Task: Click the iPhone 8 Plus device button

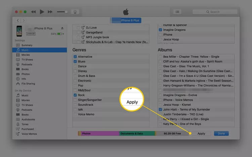Action: tap(126, 20)
